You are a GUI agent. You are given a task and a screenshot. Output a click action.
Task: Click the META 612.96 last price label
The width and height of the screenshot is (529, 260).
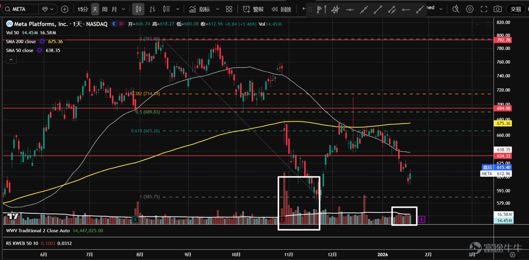tap(496, 174)
